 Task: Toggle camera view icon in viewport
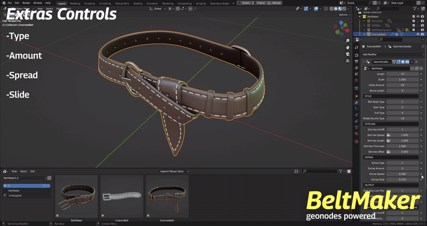click(x=348, y=54)
